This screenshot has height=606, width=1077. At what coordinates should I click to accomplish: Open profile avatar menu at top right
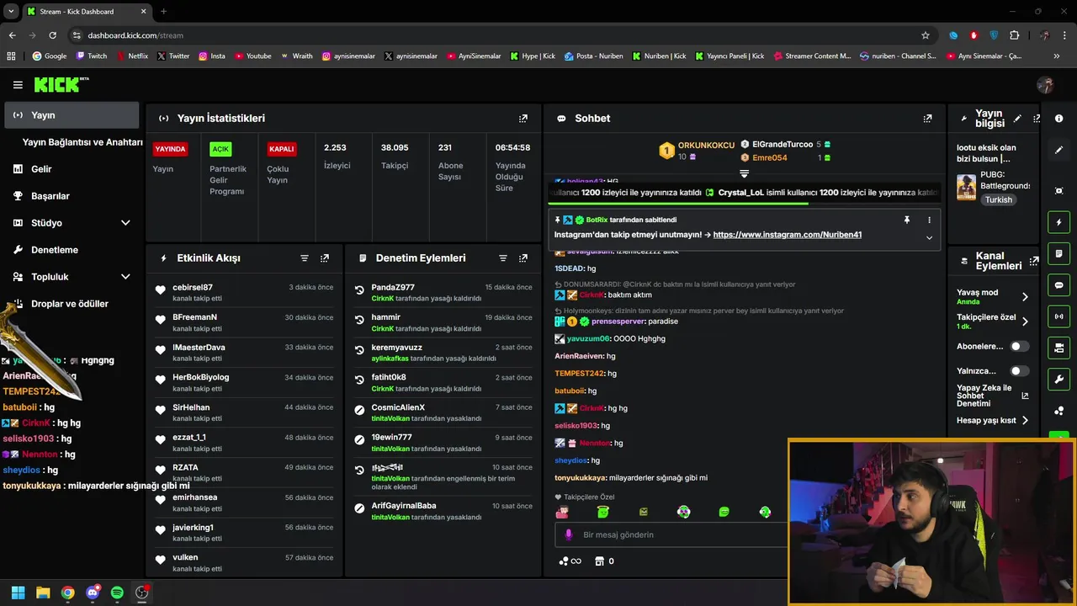pos(1046,85)
